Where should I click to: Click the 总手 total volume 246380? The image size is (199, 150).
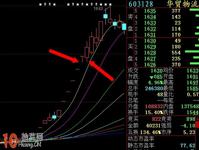click(x=154, y=89)
